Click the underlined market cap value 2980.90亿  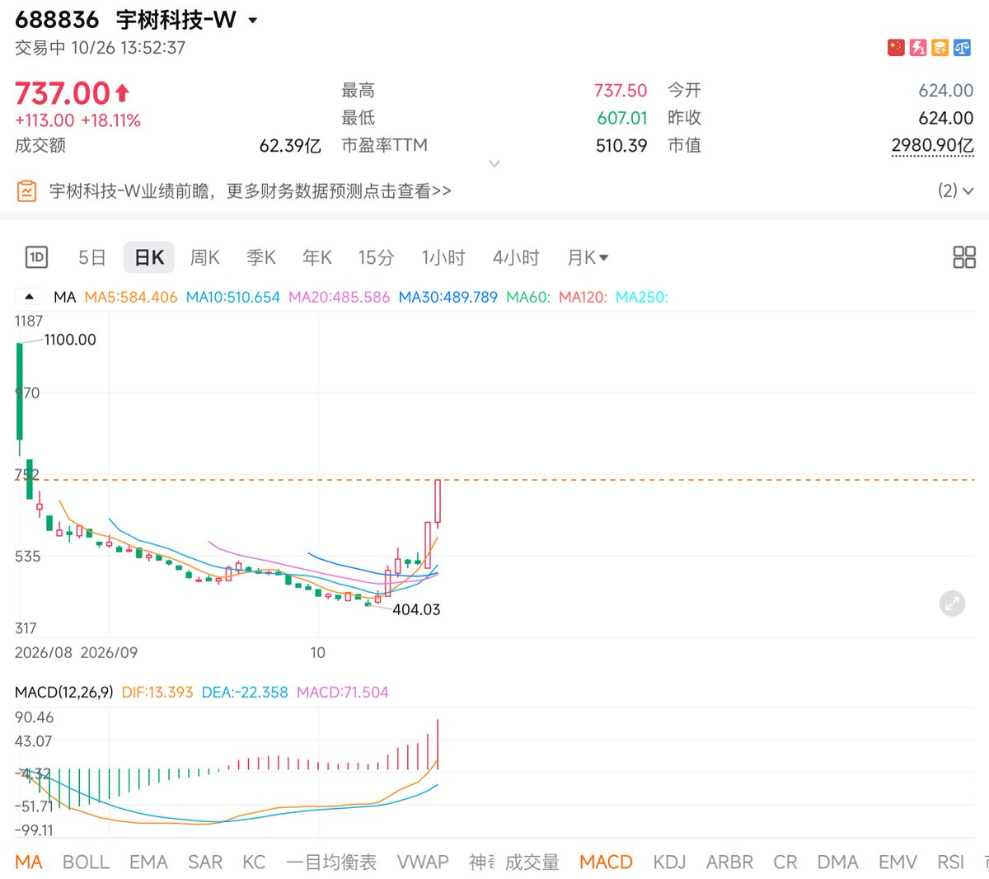(933, 146)
